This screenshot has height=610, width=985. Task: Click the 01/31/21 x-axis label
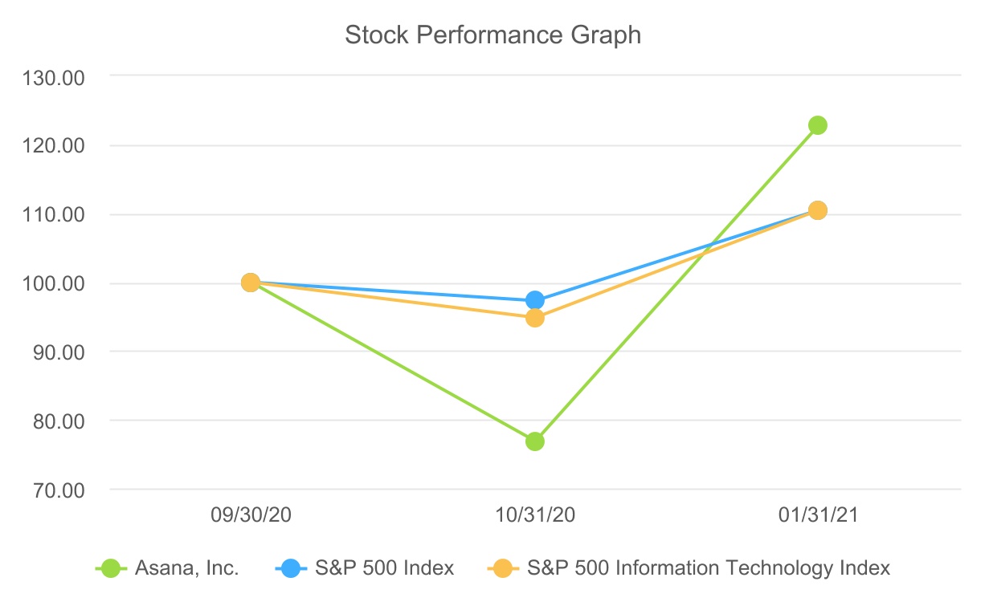click(x=818, y=515)
